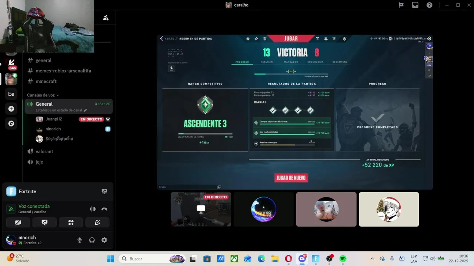This screenshot has width=474, height=266.
Task: Focus the pink background participant tile
Action: 326,209
